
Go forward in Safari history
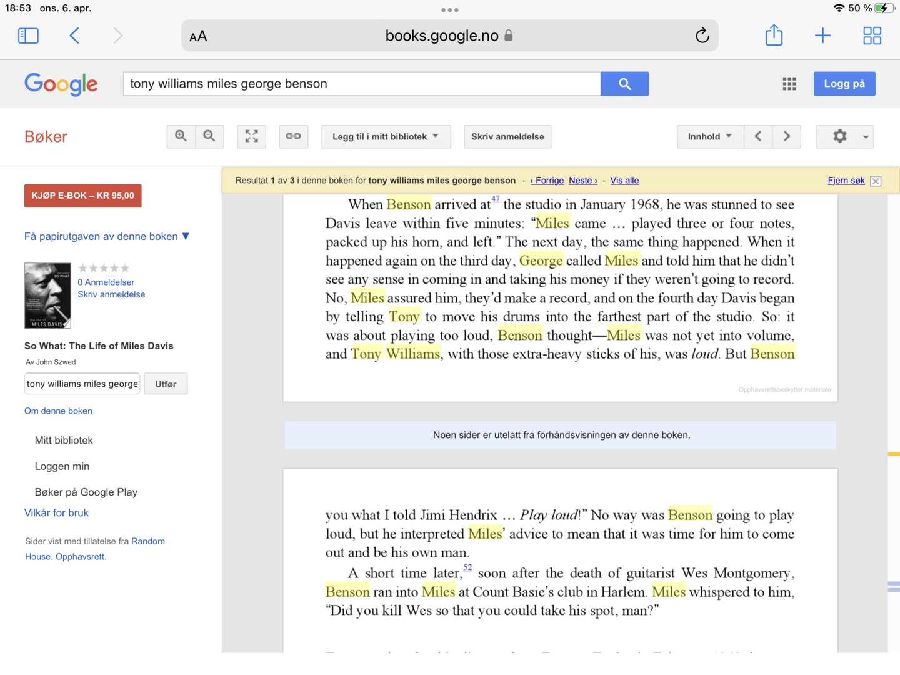point(118,36)
